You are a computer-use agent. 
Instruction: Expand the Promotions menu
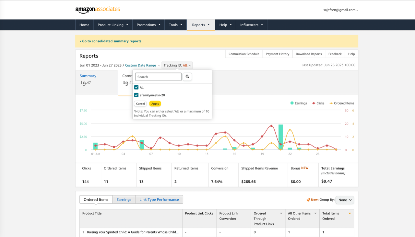pyautogui.click(x=148, y=25)
